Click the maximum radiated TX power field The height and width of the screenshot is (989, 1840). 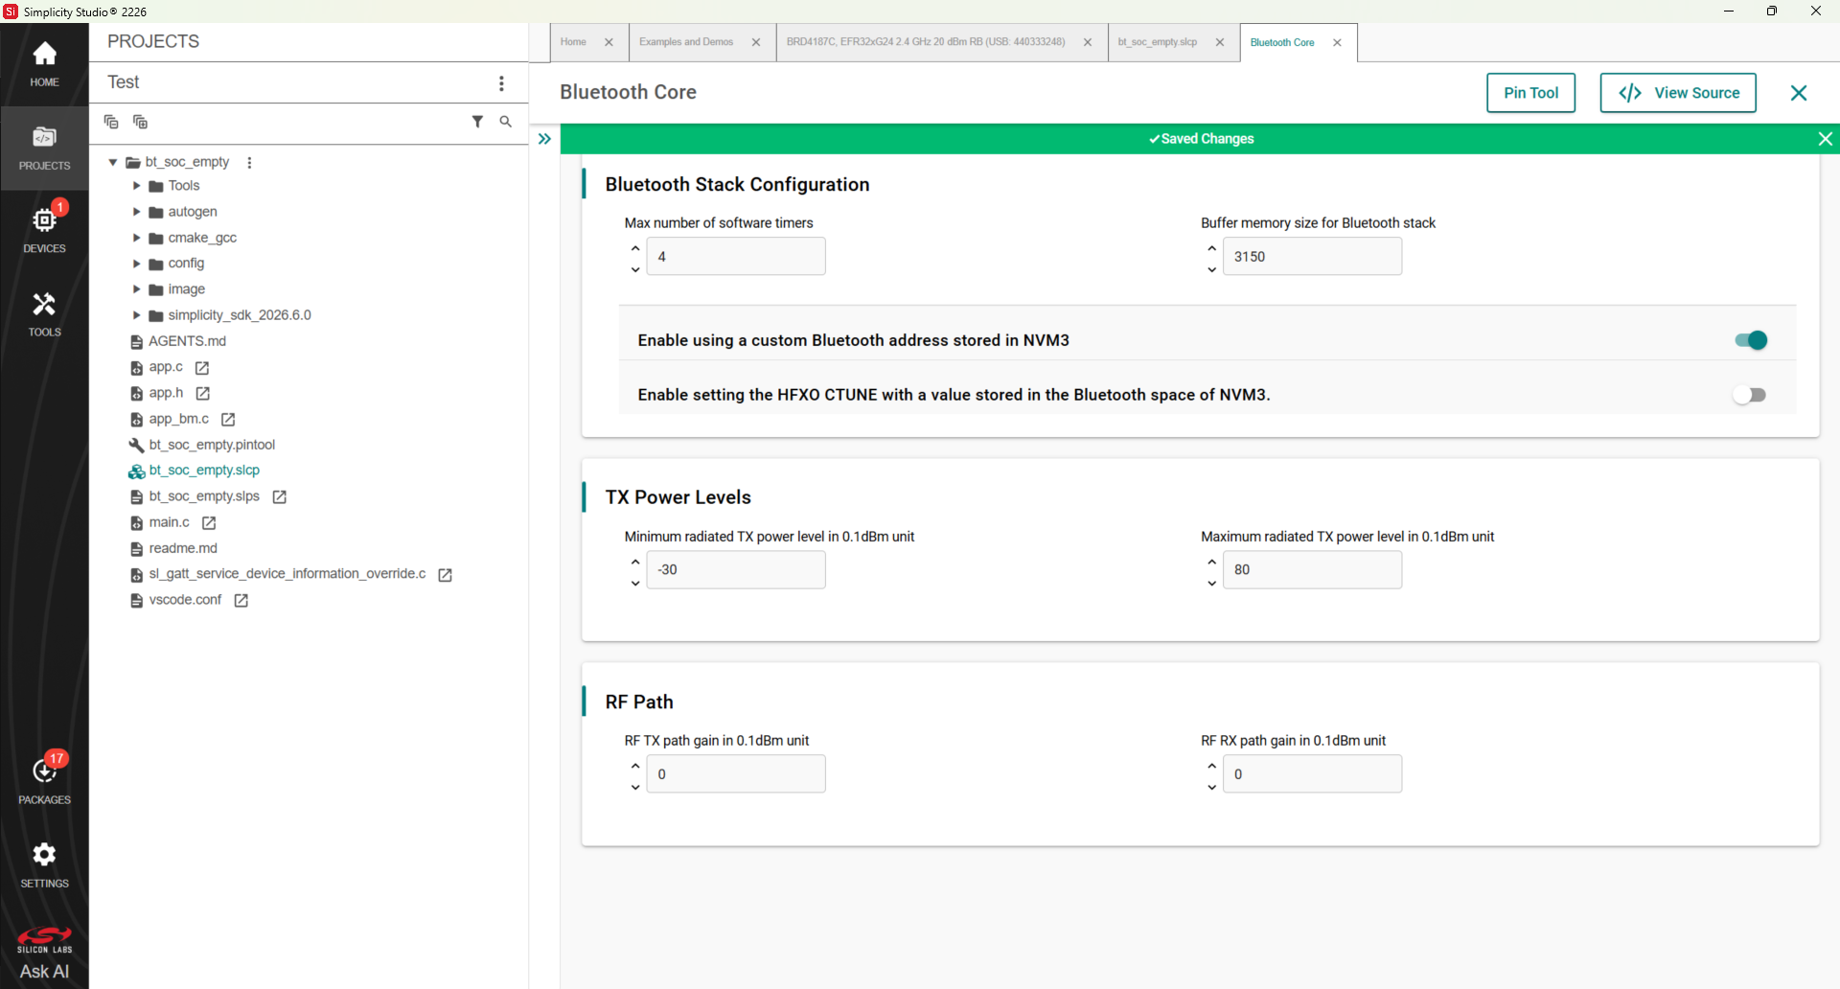pos(1312,570)
